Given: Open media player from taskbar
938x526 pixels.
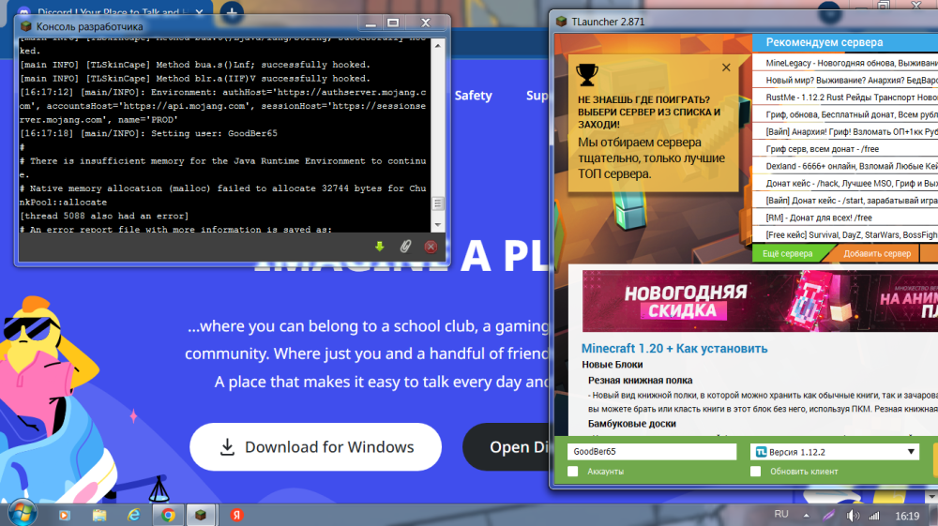Looking at the screenshot, I should 64,515.
